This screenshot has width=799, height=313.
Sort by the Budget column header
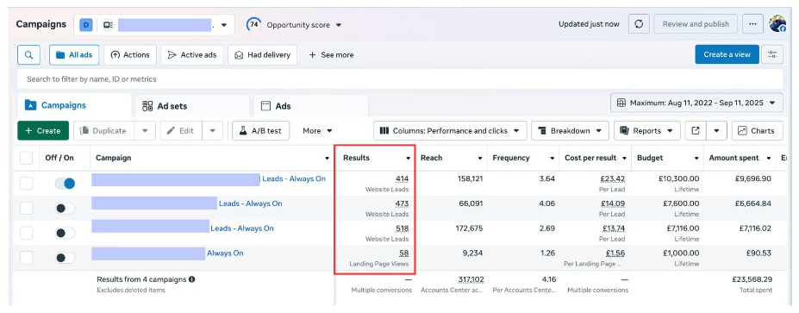click(650, 158)
